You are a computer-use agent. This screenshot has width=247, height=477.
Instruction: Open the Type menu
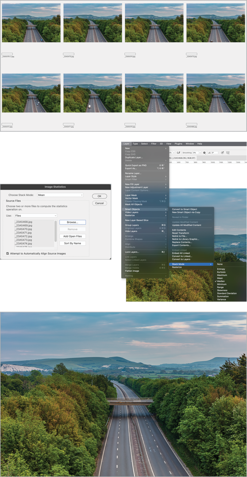[135, 144]
